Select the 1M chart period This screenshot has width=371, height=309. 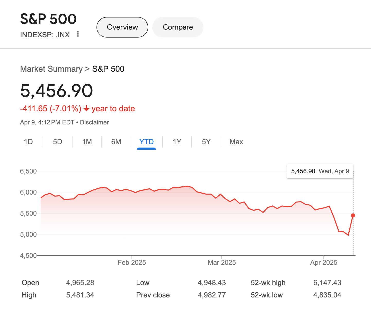[87, 142]
